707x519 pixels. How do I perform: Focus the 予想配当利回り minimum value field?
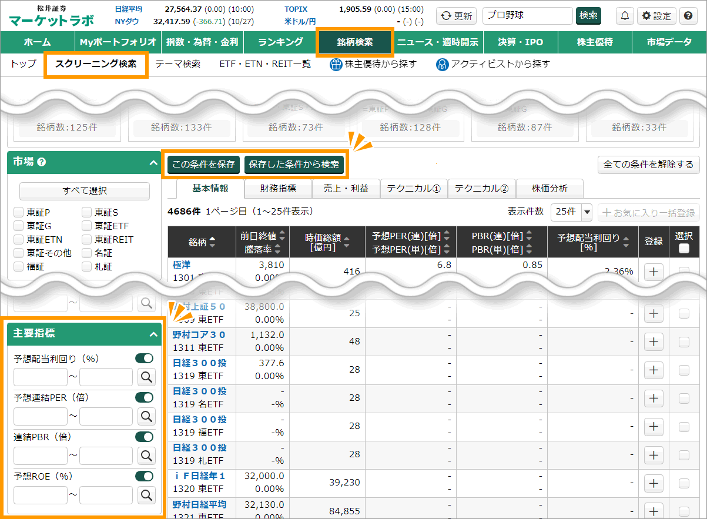tap(41, 377)
